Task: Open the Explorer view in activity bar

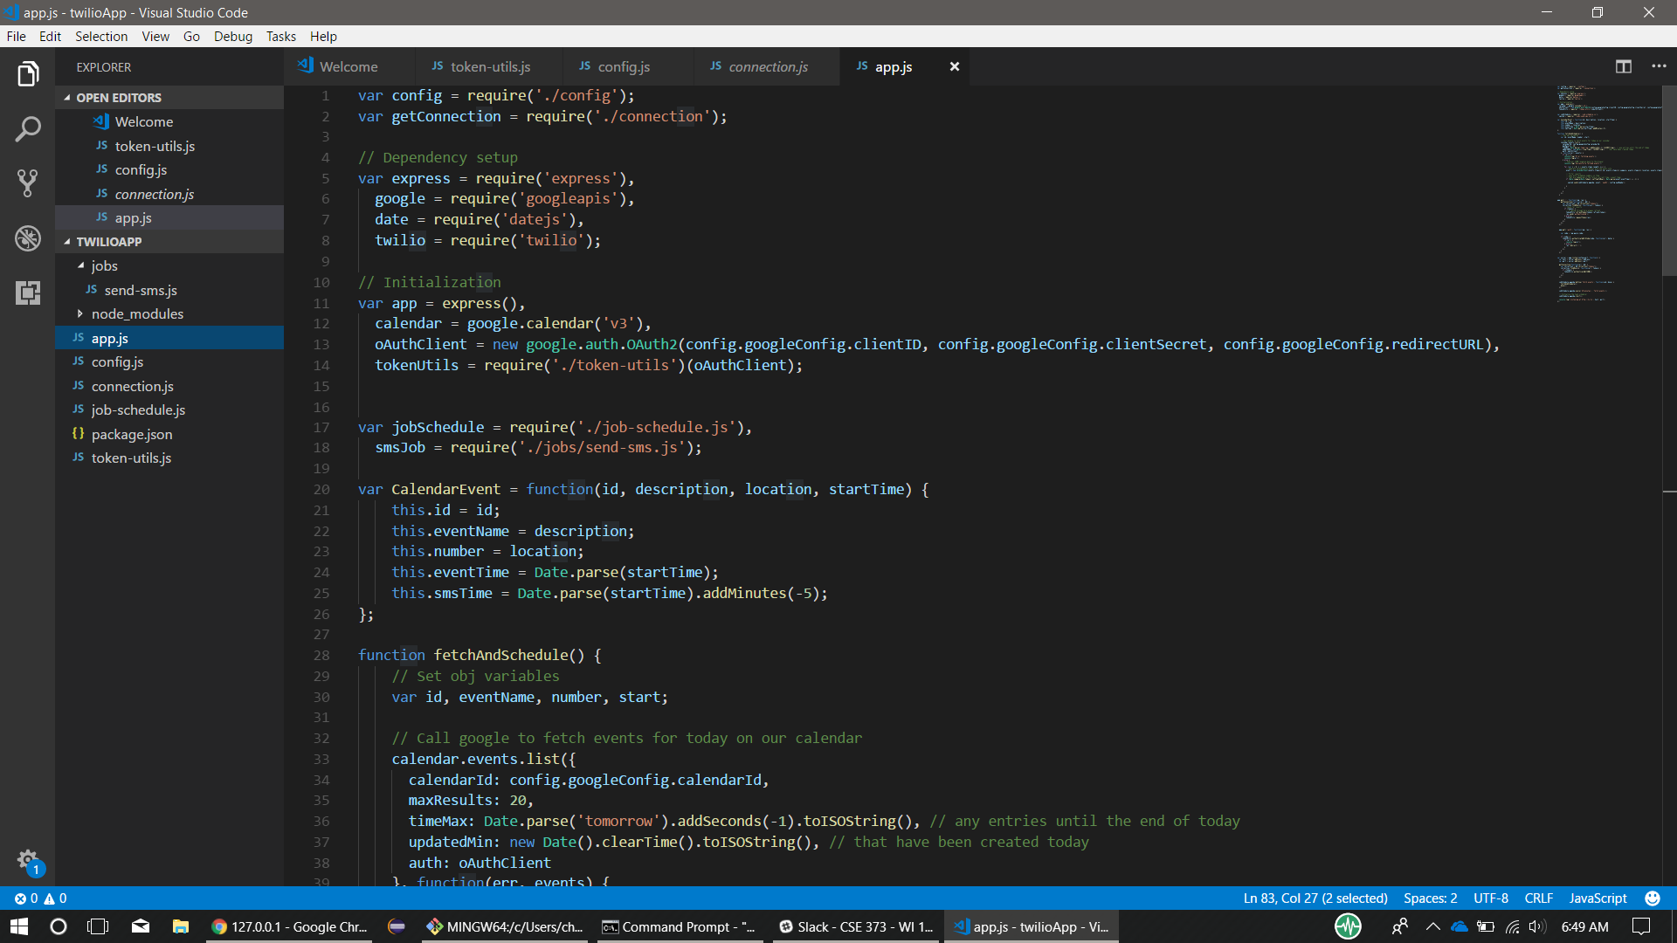Action: pyautogui.click(x=28, y=74)
